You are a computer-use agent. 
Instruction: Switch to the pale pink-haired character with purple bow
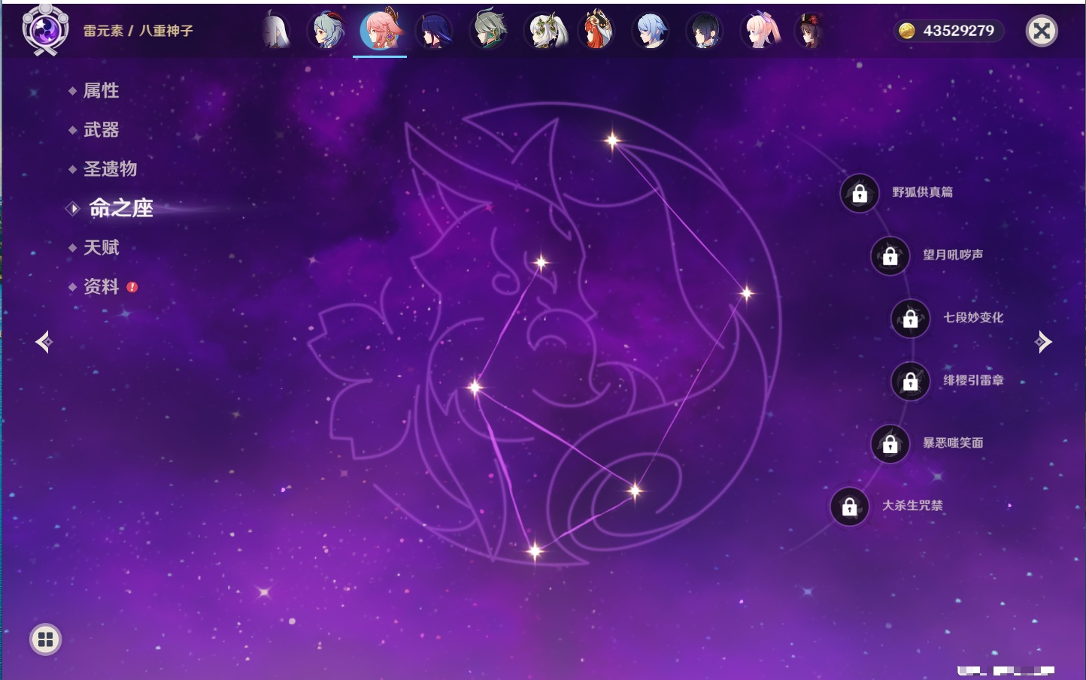click(760, 31)
